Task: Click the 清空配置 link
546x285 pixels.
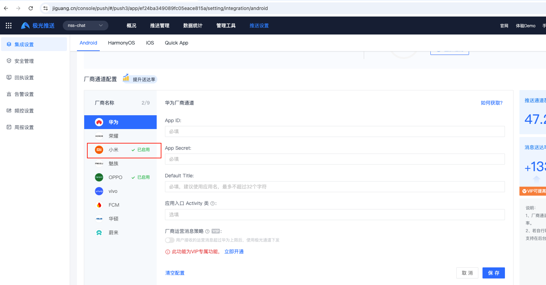Action: [175, 273]
